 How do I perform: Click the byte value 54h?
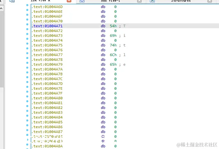(113, 26)
